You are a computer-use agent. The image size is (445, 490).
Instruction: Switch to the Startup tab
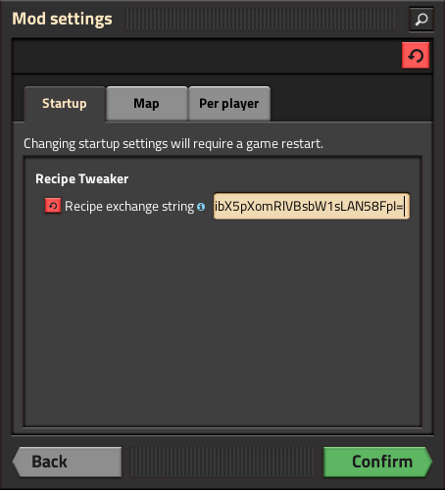pyautogui.click(x=65, y=104)
